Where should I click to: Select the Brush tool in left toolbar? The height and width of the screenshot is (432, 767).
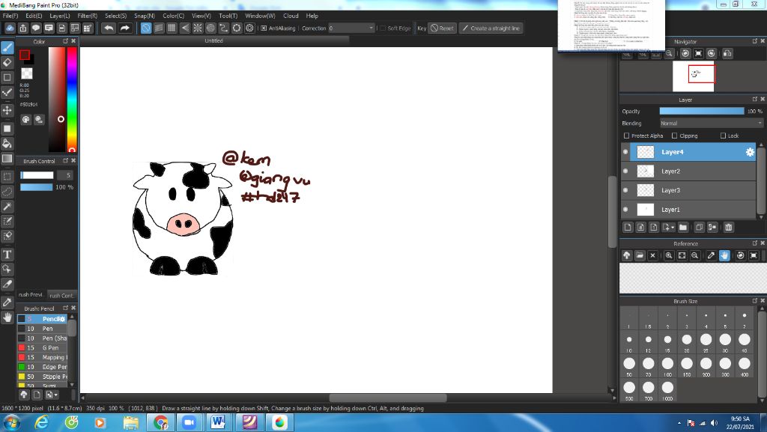point(7,48)
